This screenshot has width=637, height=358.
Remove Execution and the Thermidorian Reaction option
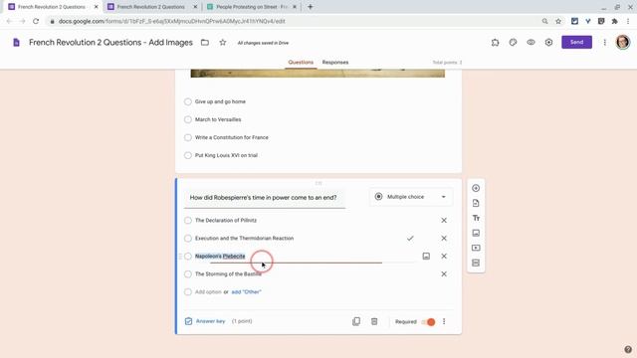(444, 239)
